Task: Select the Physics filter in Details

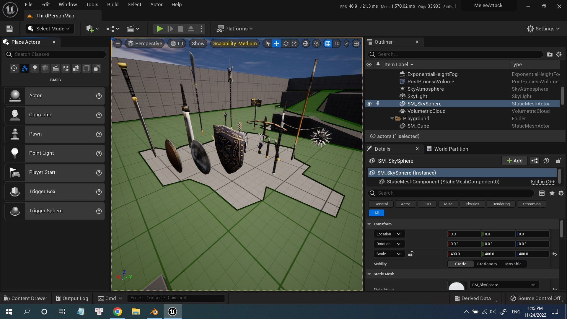Action: [472, 204]
